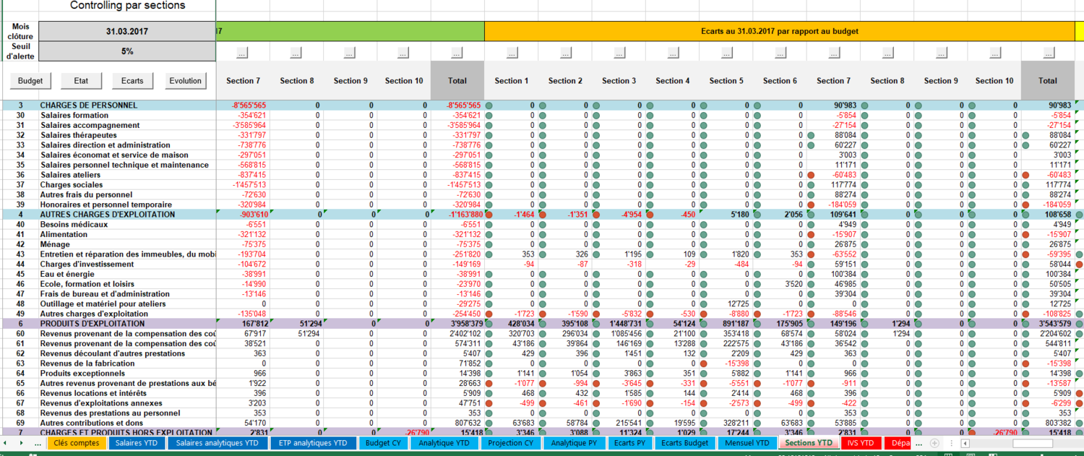Select the Section 10 header in the Ecarts block

[994, 81]
